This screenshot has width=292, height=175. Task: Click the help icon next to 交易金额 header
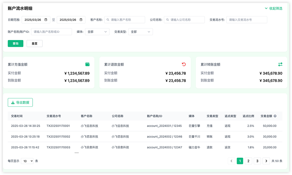tap(275, 116)
